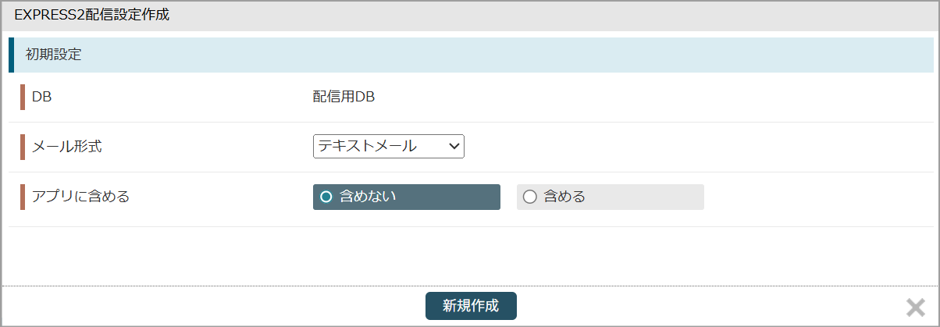Click the 含める label text
The width and height of the screenshot is (940, 327).
pos(564,197)
